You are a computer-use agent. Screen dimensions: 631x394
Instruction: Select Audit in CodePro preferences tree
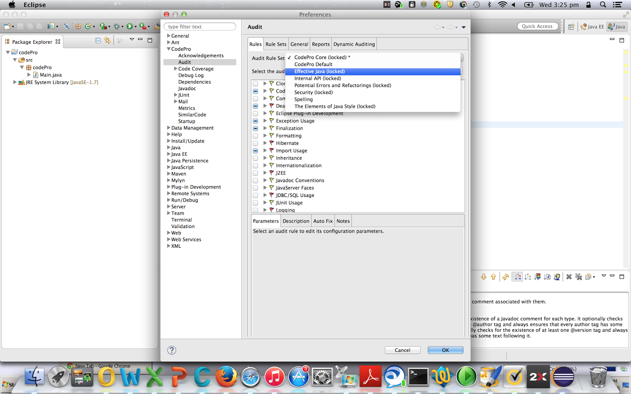pos(184,62)
